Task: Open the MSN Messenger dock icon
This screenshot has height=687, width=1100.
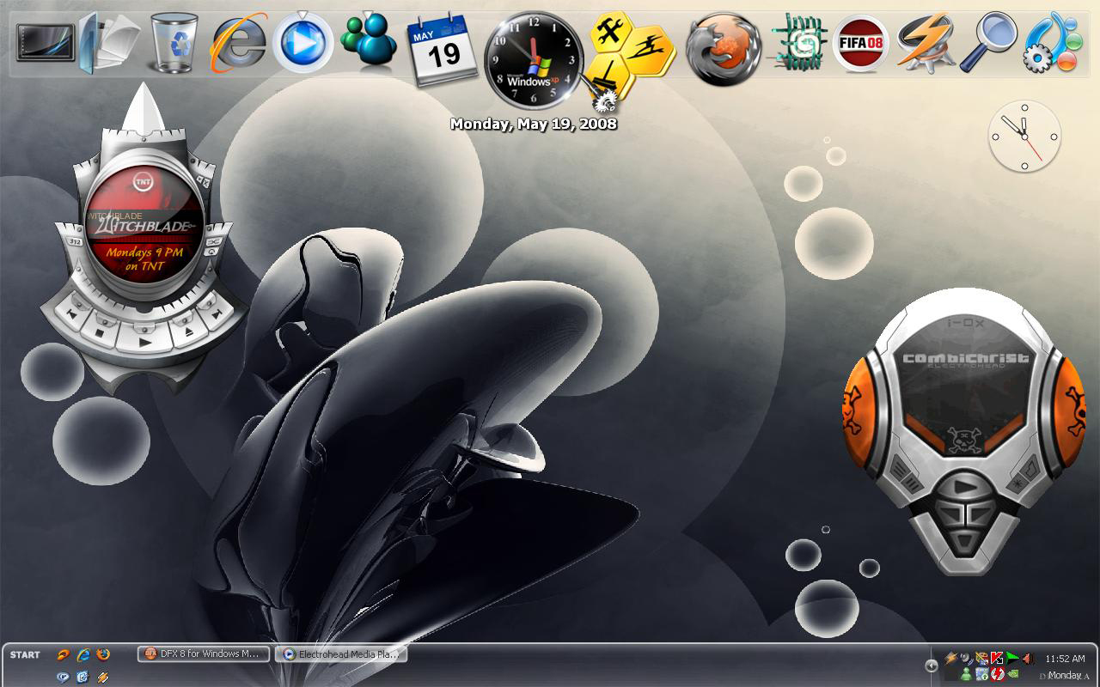Action: coord(369,41)
